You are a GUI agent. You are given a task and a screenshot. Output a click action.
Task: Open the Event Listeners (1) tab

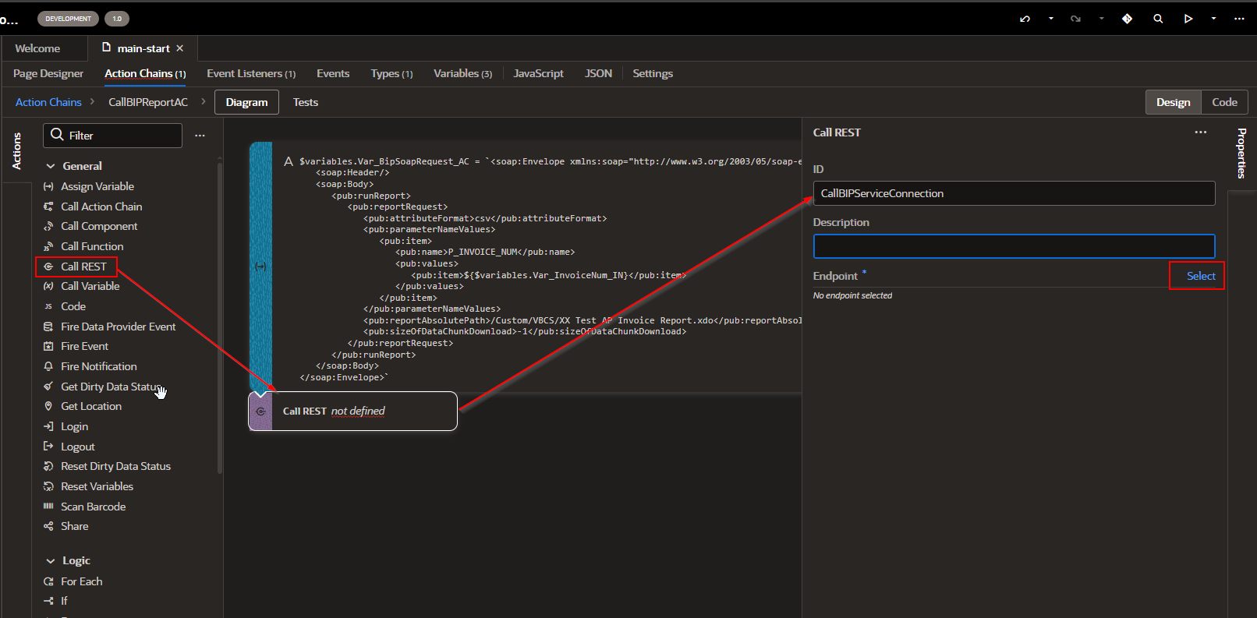[x=251, y=73]
